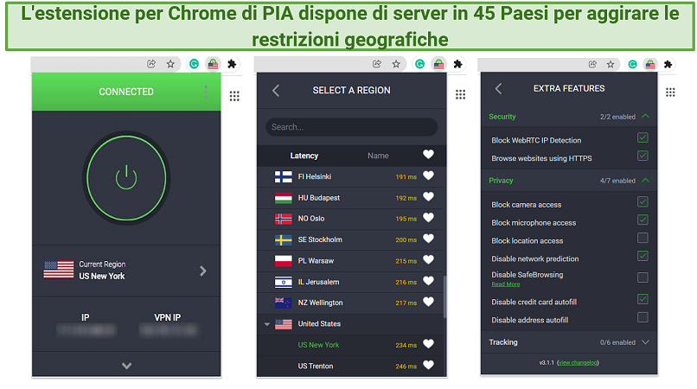This screenshot has width=697, height=389.
Task: Click Grammarly icon above Select a Region
Action: click(419, 64)
